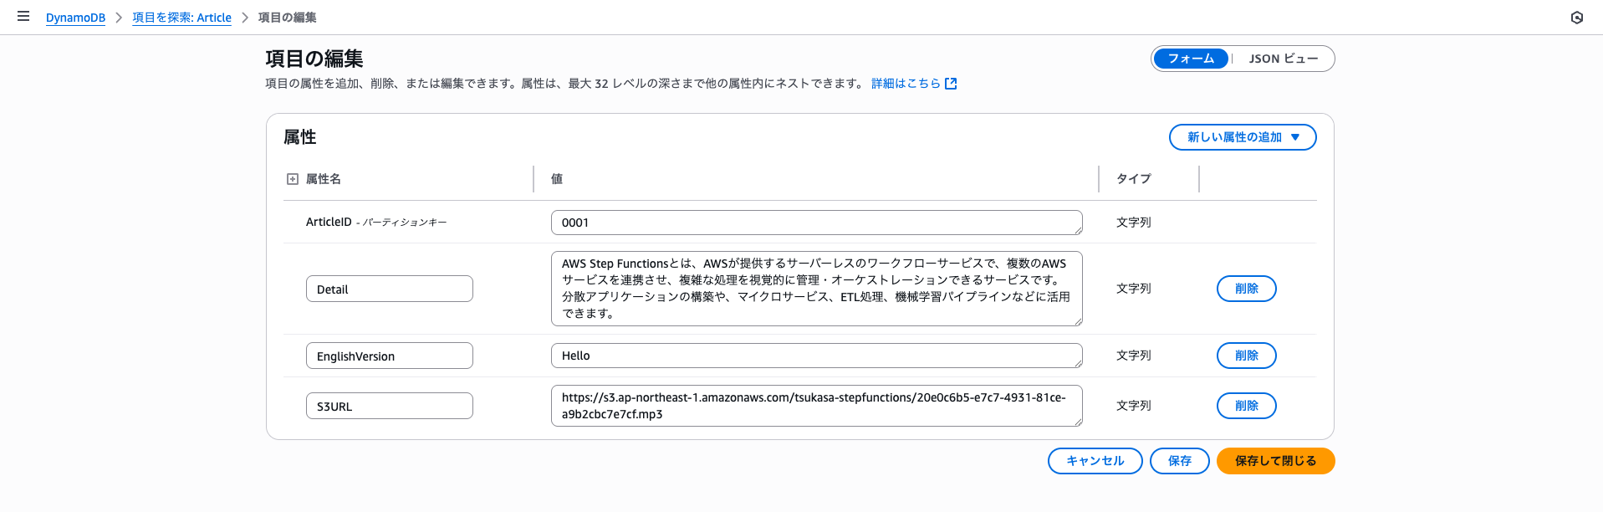
Task: Click the Detail attribute name field
Action: click(x=390, y=289)
